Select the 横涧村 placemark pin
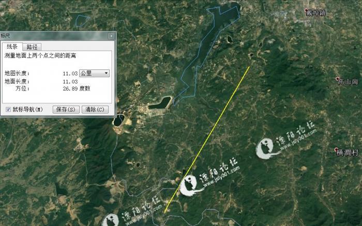The image size is (362, 226). (x=336, y=150)
